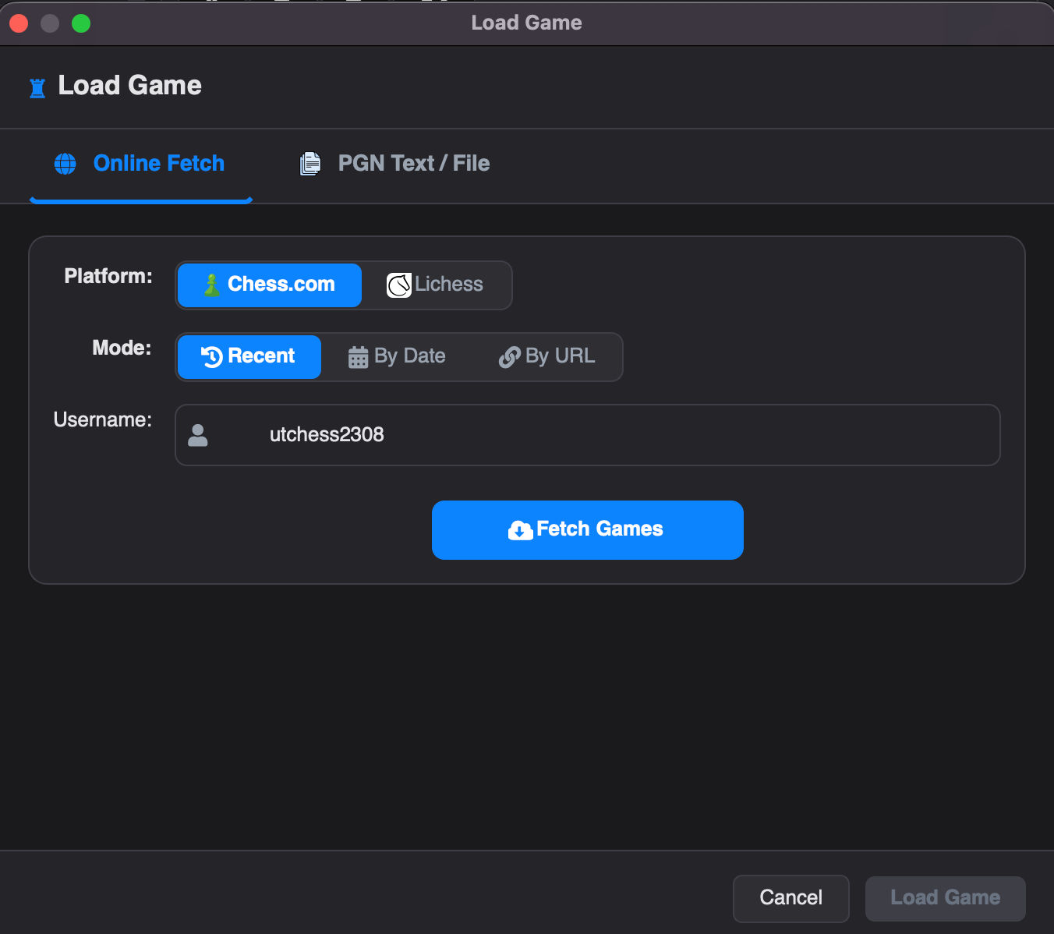Image resolution: width=1054 pixels, height=934 pixels.
Task: Click the Load Game button at bottom
Action: [946, 898]
